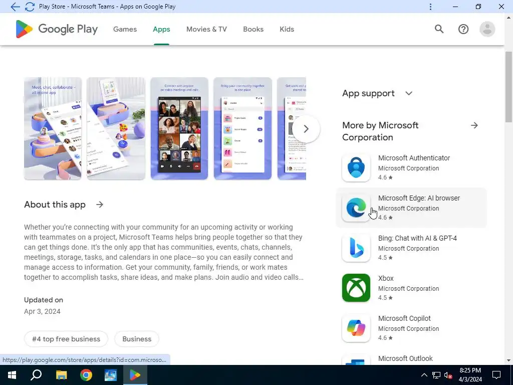This screenshot has height=385, width=513.
Task: Open Microsoft Edge: AI browser link
Action: point(419,198)
